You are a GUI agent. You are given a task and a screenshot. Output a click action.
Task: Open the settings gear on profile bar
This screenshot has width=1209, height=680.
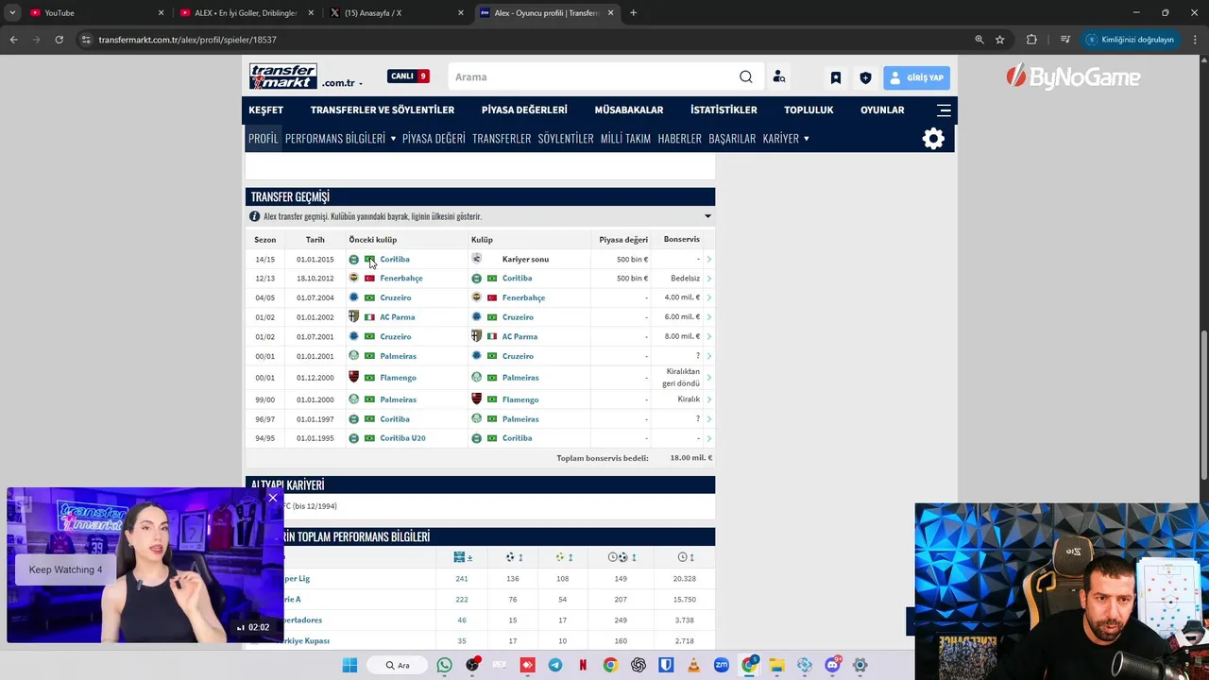click(933, 139)
